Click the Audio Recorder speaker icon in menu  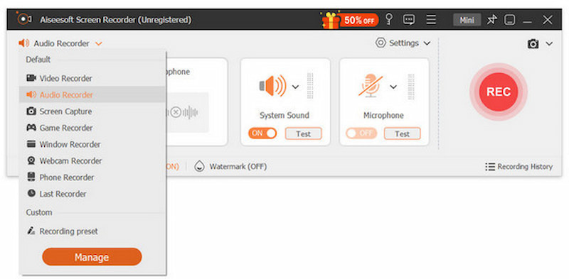[x=31, y=94]
